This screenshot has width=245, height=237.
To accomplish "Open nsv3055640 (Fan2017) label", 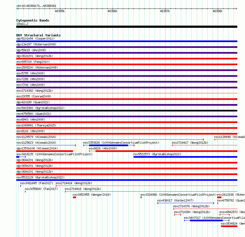I will tap(41, 189).
